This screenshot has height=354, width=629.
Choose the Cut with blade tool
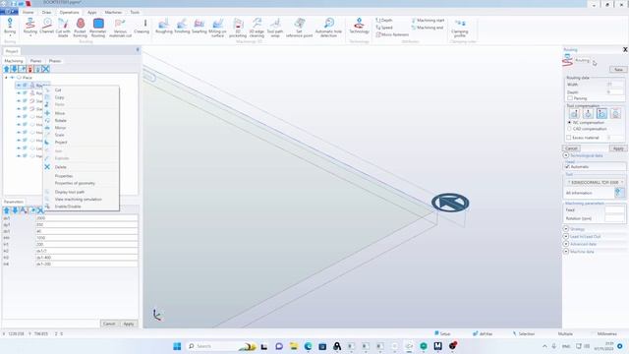click(x=63, y=28)
